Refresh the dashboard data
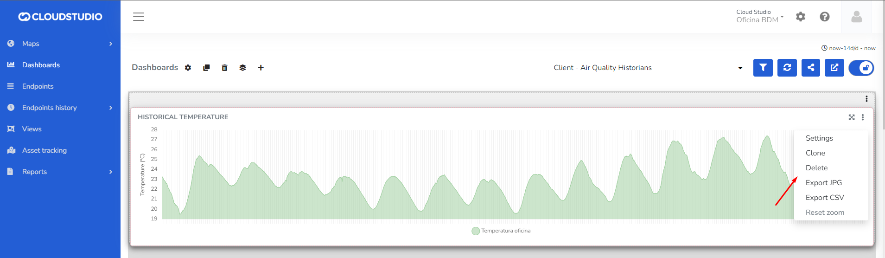Image resolution: width=885 pixels, height=258 pixels. (x=787, y=68)
